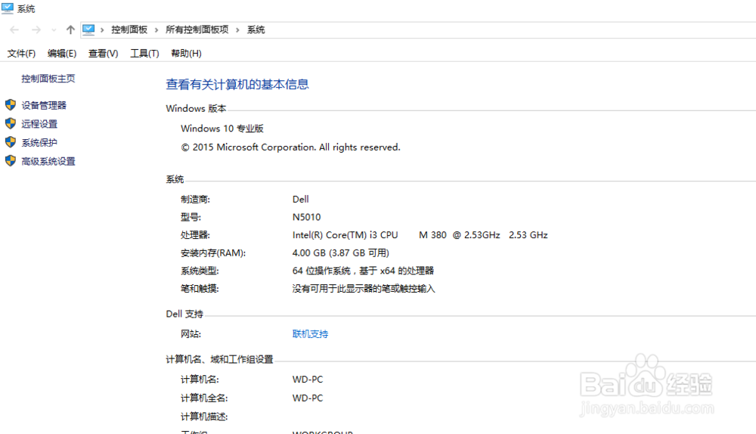Open 所有控制面板项 breadcrumb
The image size is (756, 434).
point(197,30)
